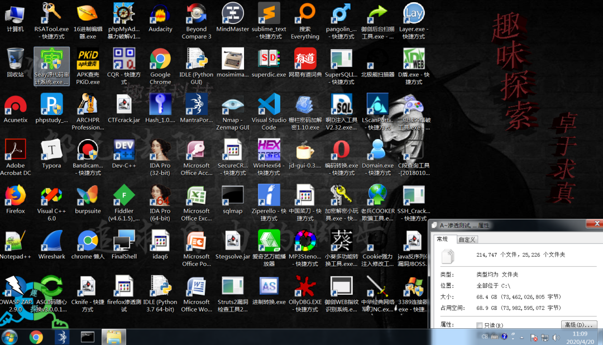
Task: Click the IDLE (Python GUI) icon
Action: pyautogui.click(x=197, y=66)
